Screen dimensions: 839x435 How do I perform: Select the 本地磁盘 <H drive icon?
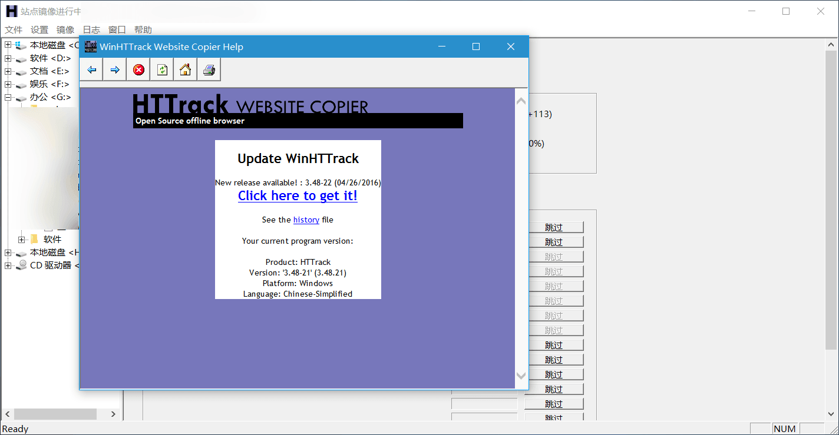point(21,253)
